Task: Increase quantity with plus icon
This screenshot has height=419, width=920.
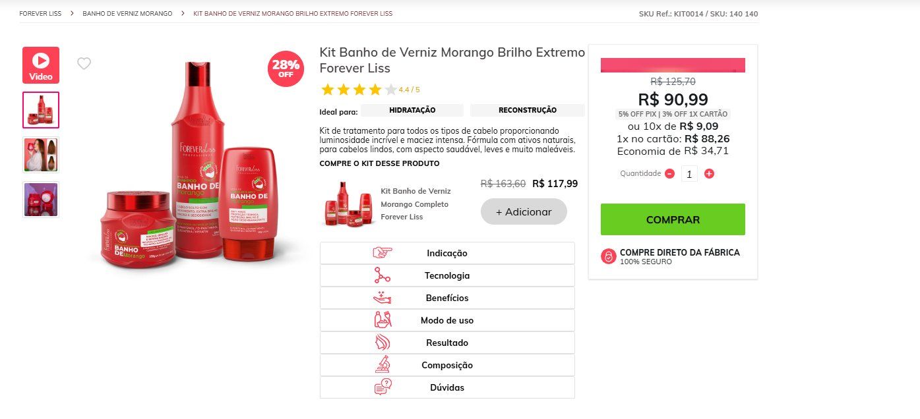Action: coord(709,174)
